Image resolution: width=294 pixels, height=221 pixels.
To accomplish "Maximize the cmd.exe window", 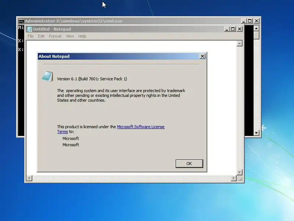I will [250, 21].
